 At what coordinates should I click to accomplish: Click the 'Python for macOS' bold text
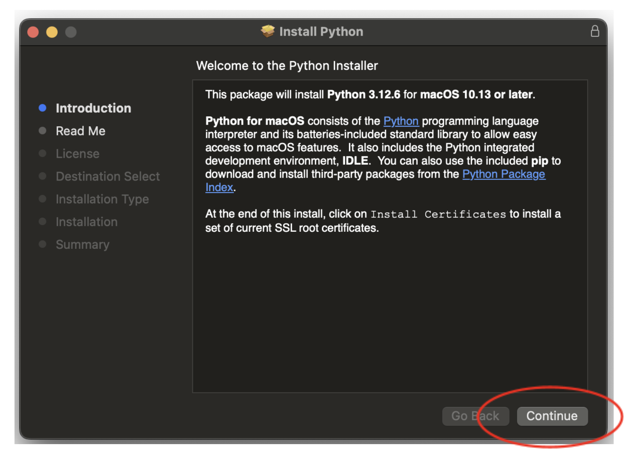254,121
